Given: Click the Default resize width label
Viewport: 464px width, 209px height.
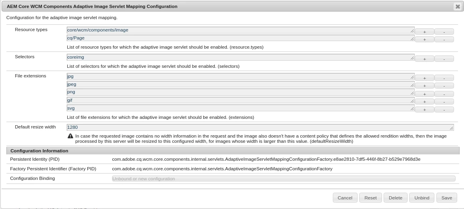Looking at the screenshot, I should click(35, 127).
